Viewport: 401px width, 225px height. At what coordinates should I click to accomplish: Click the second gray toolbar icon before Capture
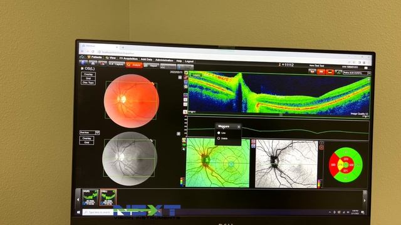coord(93,63)
